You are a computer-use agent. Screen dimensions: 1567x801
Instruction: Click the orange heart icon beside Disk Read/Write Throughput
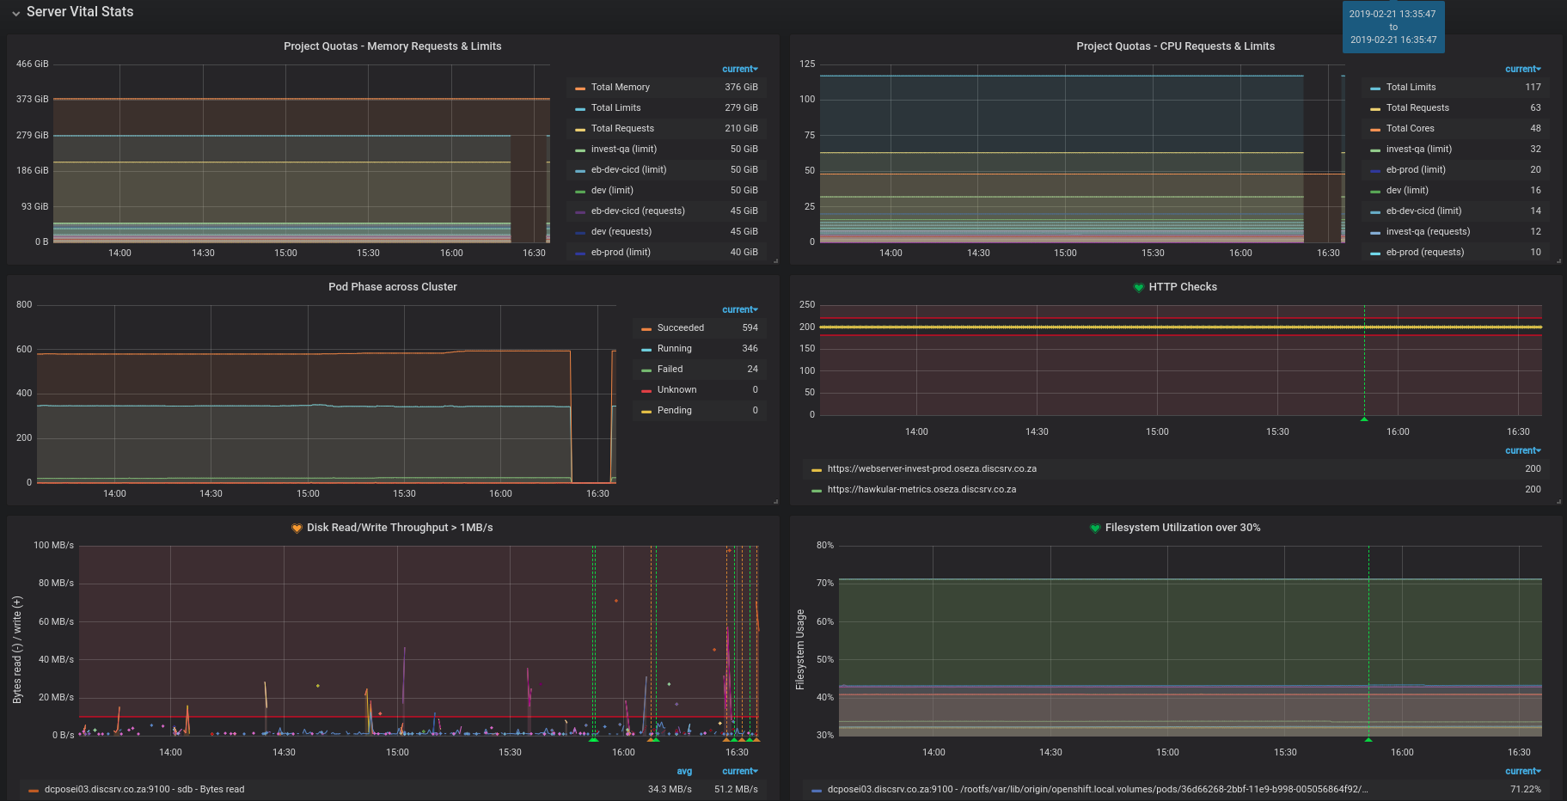tap(297, 528)
